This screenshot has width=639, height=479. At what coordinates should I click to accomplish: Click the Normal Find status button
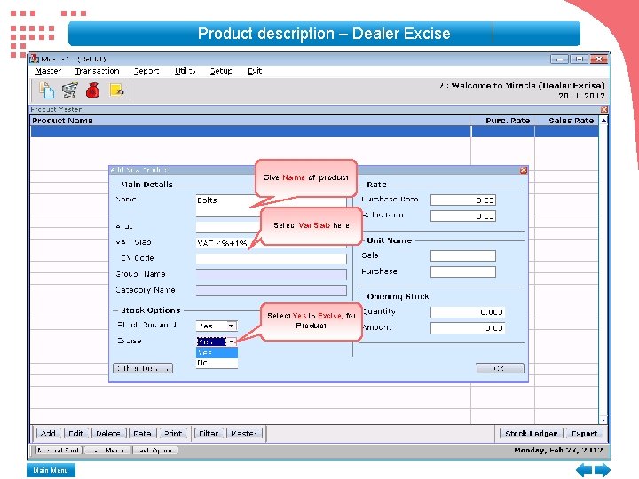(x=59, y=451)
